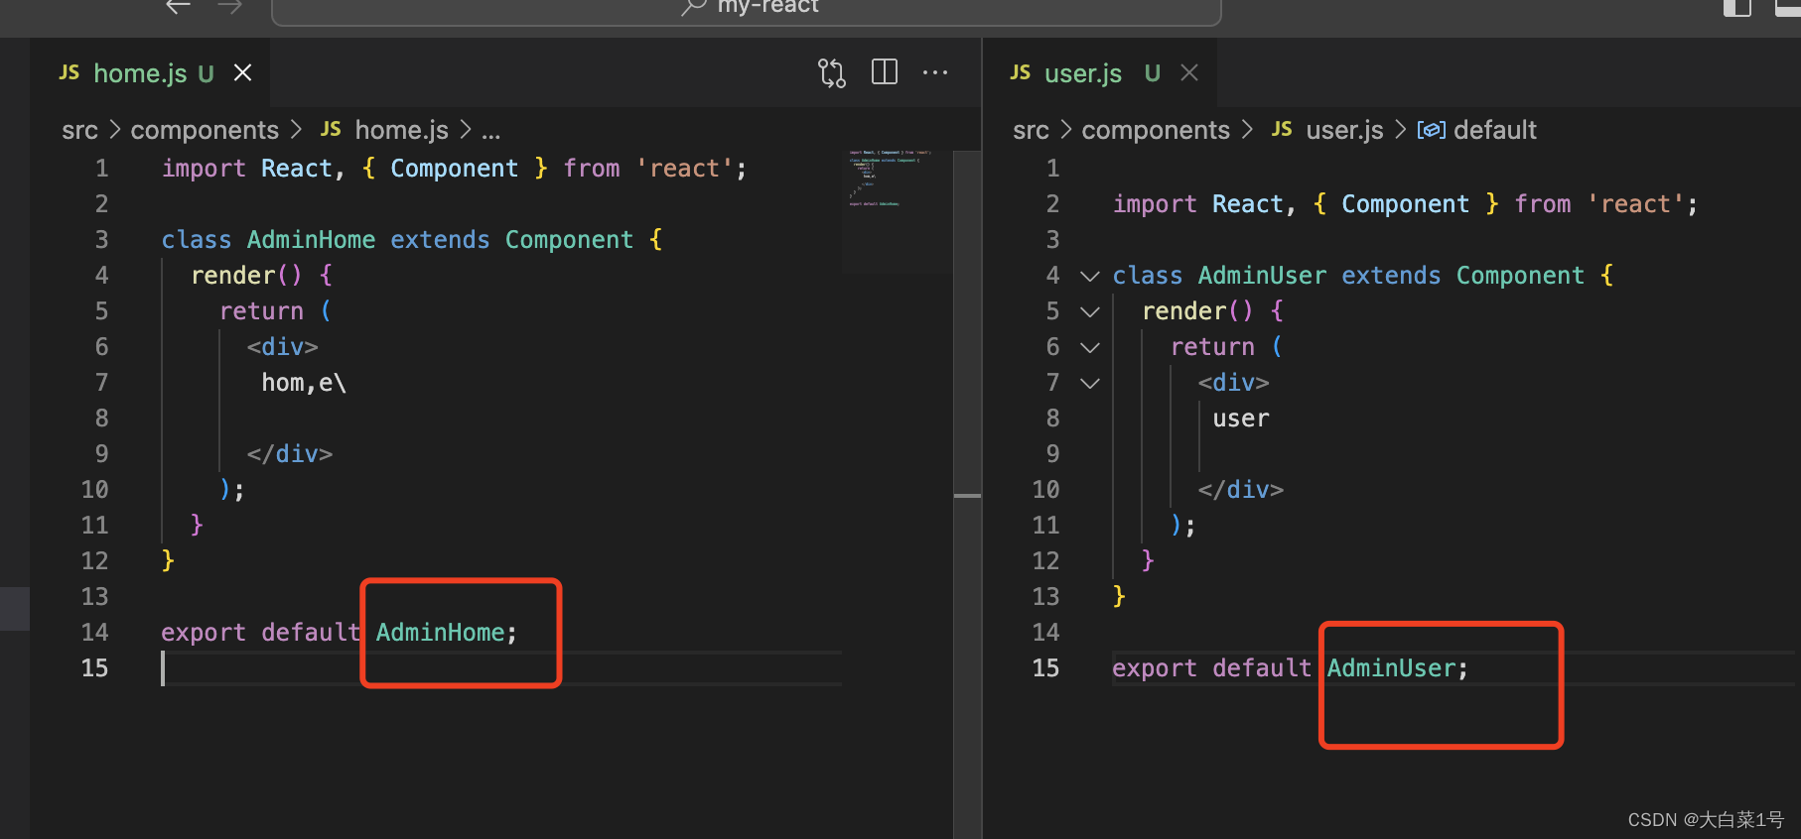Select src breadcrumb in user.js editor
Viewport: 1801px width, 839px height.
point(1031,130)
